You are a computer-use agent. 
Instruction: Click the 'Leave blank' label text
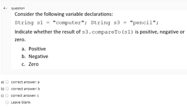click(x=21, y=102)
